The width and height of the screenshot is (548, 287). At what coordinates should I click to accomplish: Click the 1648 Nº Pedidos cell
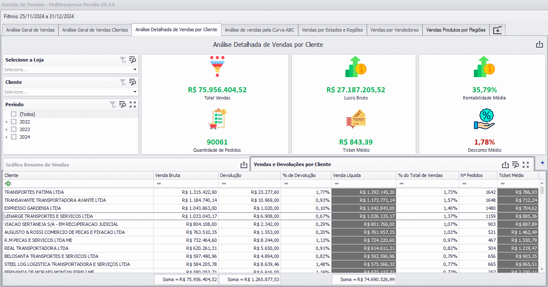pos(478,200)
